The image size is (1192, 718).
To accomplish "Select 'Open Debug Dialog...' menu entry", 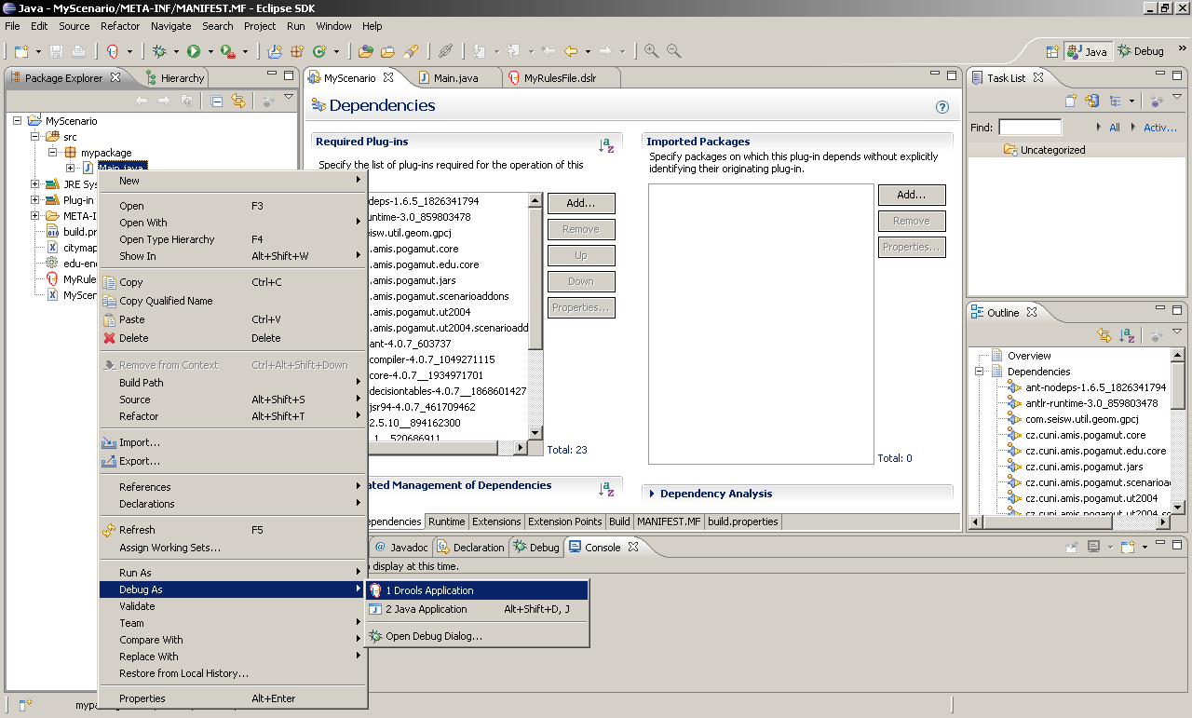I will click(x=477, y=637).
